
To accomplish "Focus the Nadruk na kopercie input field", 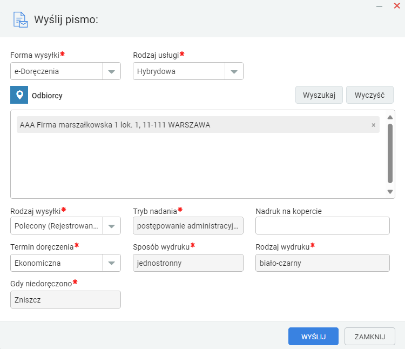I will (x=322, y=225).
